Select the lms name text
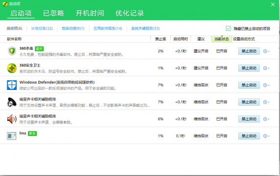This screenshot has height=176, width=280. 23,133
